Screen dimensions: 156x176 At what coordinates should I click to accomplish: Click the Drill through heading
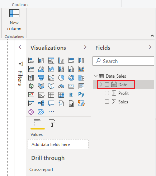point(48,158)
